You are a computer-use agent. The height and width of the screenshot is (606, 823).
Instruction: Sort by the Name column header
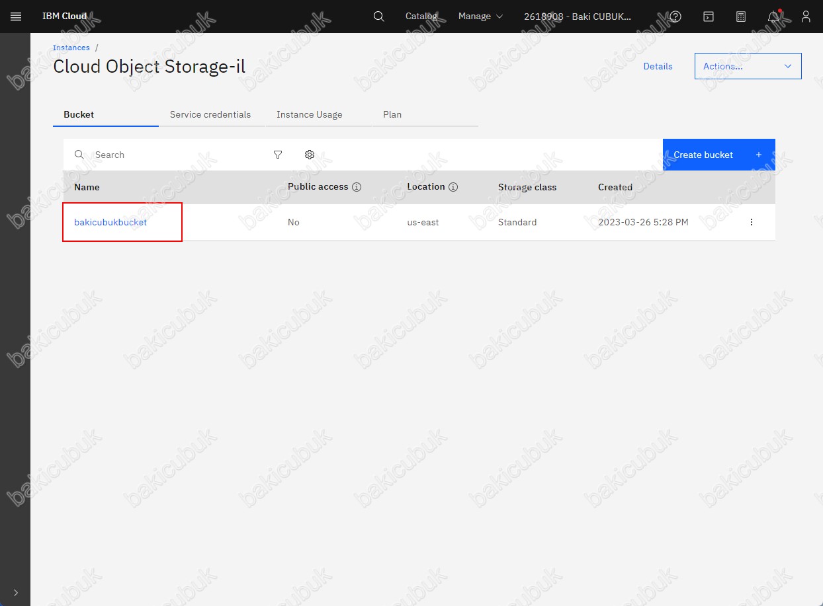click(x=87, y=187)
